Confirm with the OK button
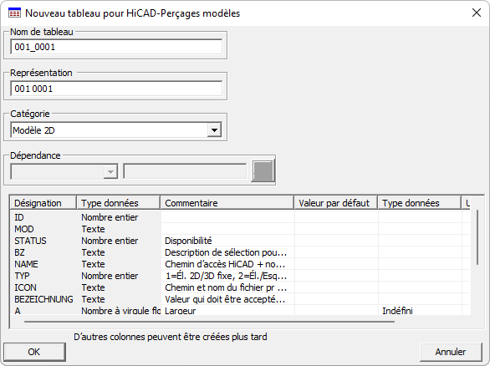Viewport: 490px width, 366px height. tap(34, 352)
